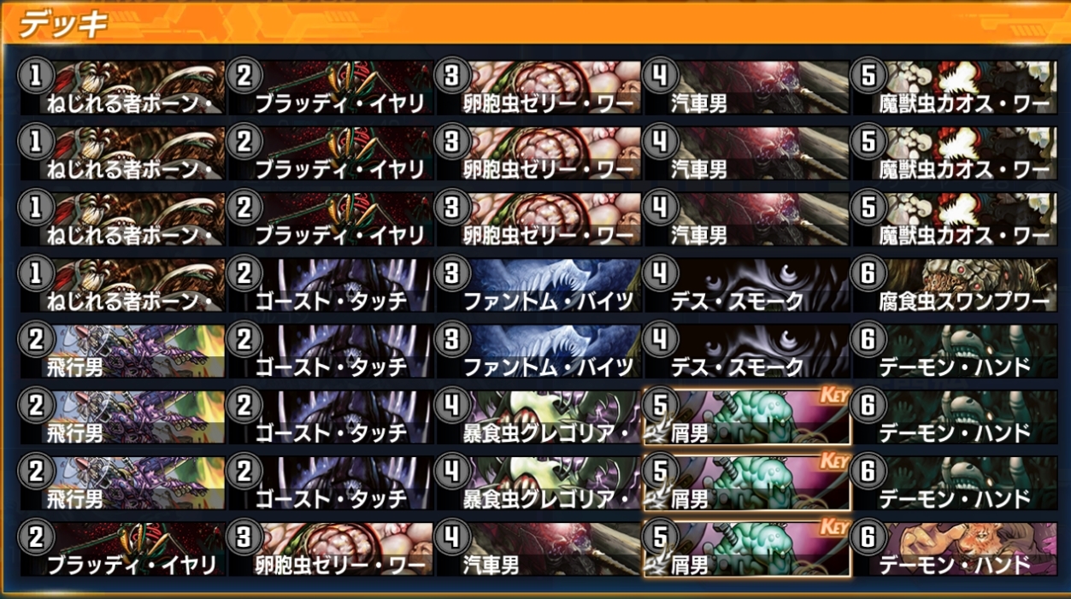Click cost 4 icon on bottom-row 汽車男 card
Screen dimensions: 1071x599
[x=450, y=538]
